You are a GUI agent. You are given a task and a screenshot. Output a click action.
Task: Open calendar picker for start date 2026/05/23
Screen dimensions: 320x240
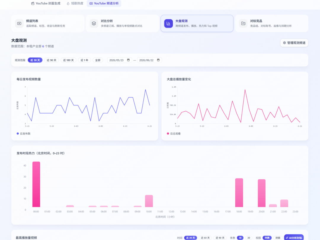point(128,60)
